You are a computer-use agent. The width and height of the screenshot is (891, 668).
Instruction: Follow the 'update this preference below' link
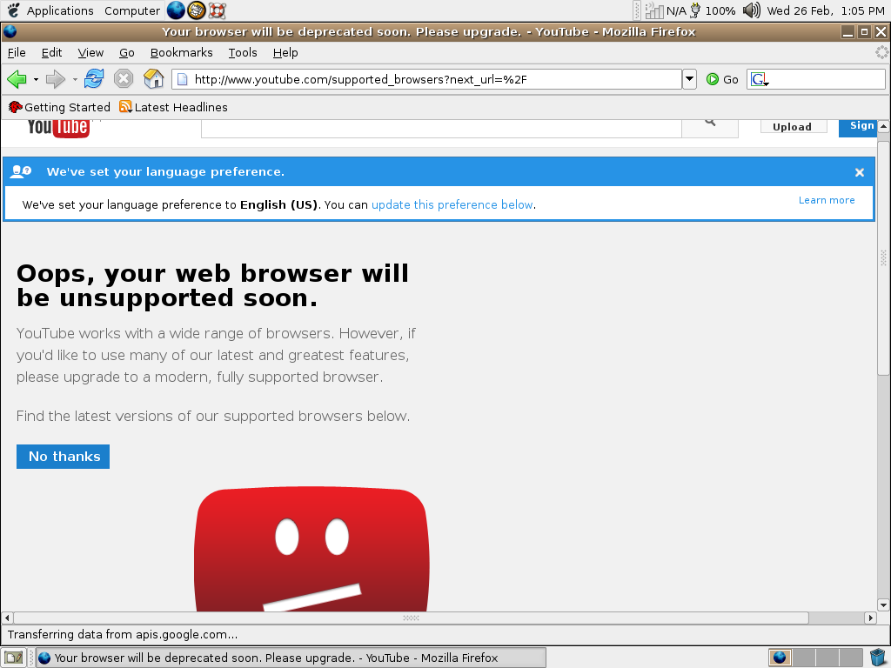click(452, 205)
